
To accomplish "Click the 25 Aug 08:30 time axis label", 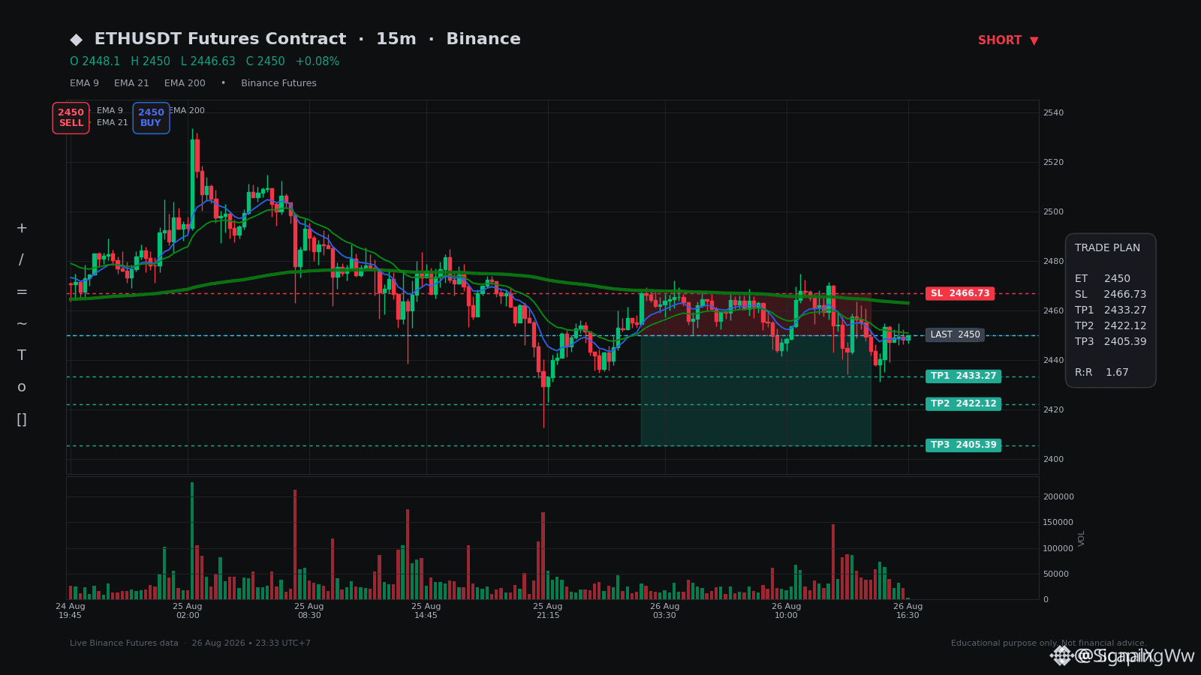I will 309,610.
